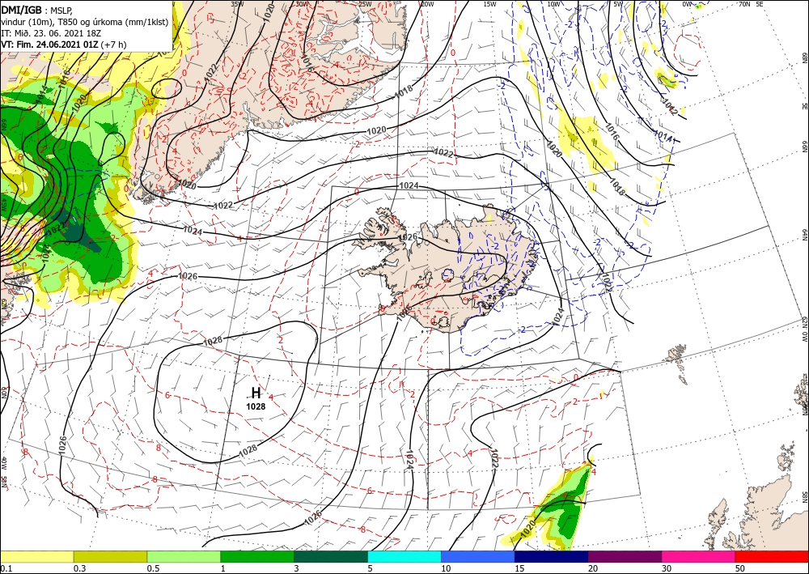Click the 10W longitude label

(x=553, y=4)
